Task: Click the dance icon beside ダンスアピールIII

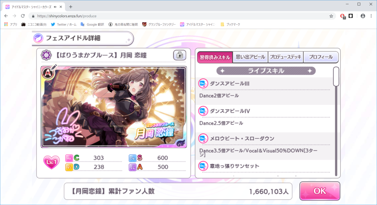Action: point(203,83)
